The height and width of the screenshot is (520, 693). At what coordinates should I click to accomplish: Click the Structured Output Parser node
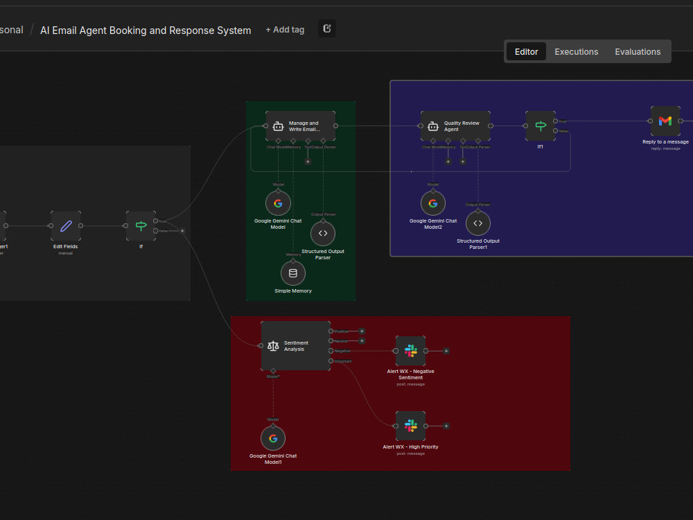[x=323, y=234]
